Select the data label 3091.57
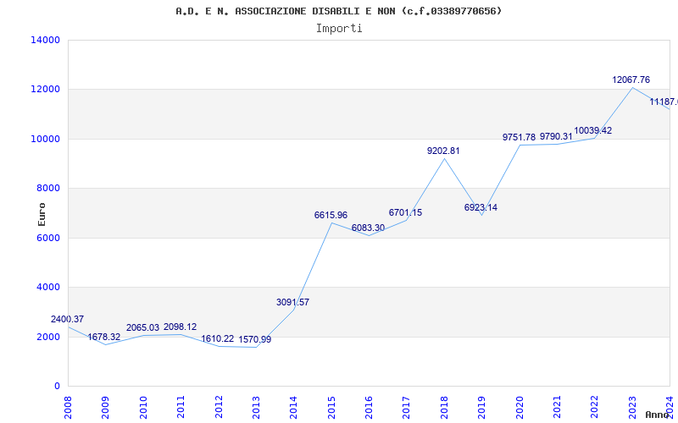The image size is (678, 423). tap(292, 303)
